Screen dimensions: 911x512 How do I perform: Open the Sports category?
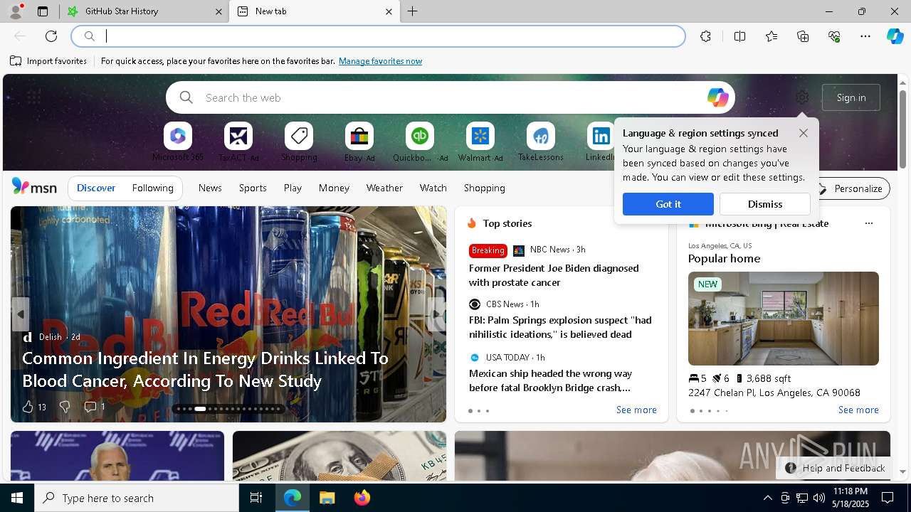tap(253, 188)
